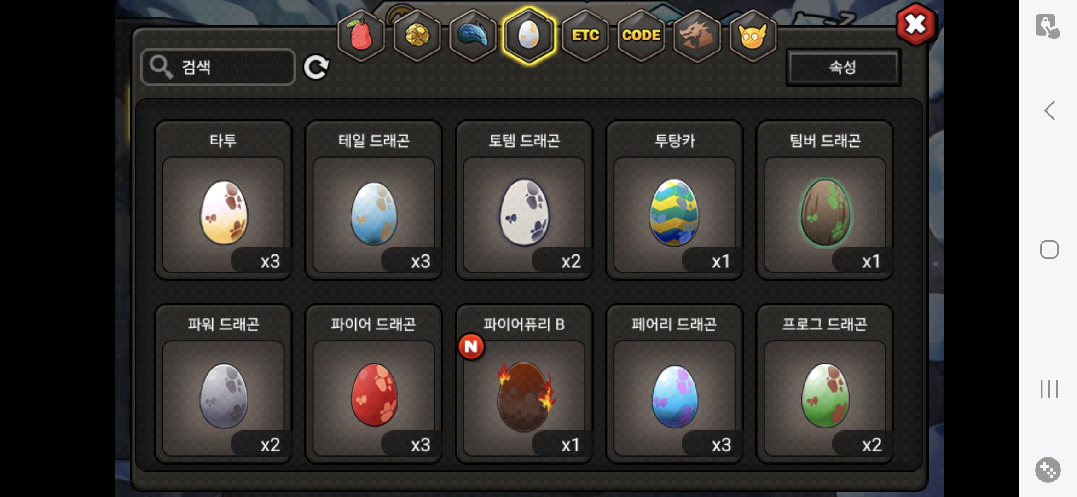Open the brown dragon head category tab
The image size is (1077, 497).
(697, 35)
